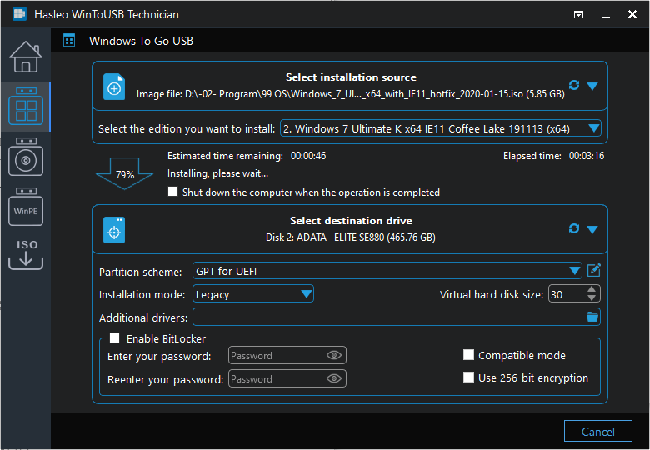Expand the installation source dropdown arrow
Image resolution: width=650 pixels, height=450 pixels.
[x=592, y=86]
